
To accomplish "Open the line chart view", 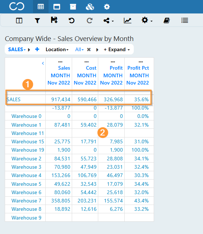I will 128,20.
